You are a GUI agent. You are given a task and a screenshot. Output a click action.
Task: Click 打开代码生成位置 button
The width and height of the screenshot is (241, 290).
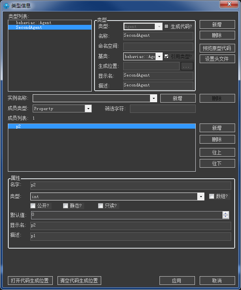coord(30,281)
